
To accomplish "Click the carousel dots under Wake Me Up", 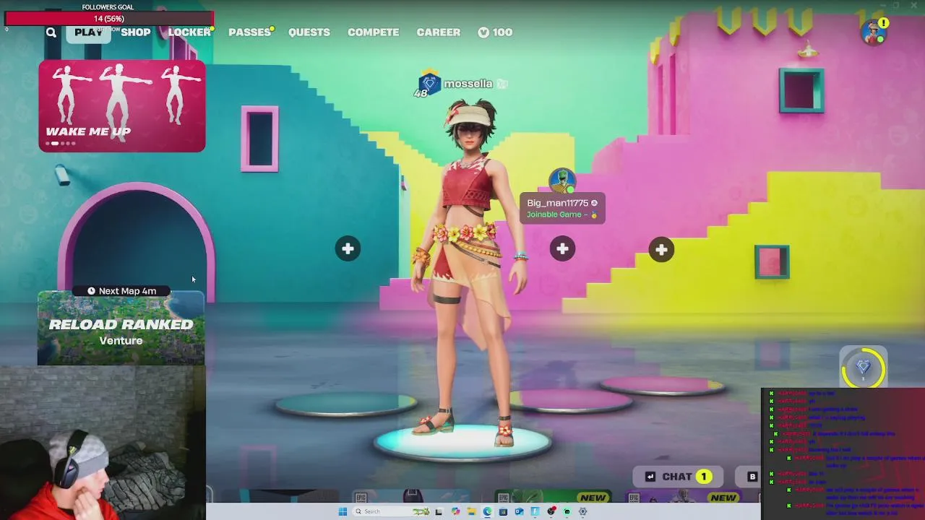I will point(61,143).
